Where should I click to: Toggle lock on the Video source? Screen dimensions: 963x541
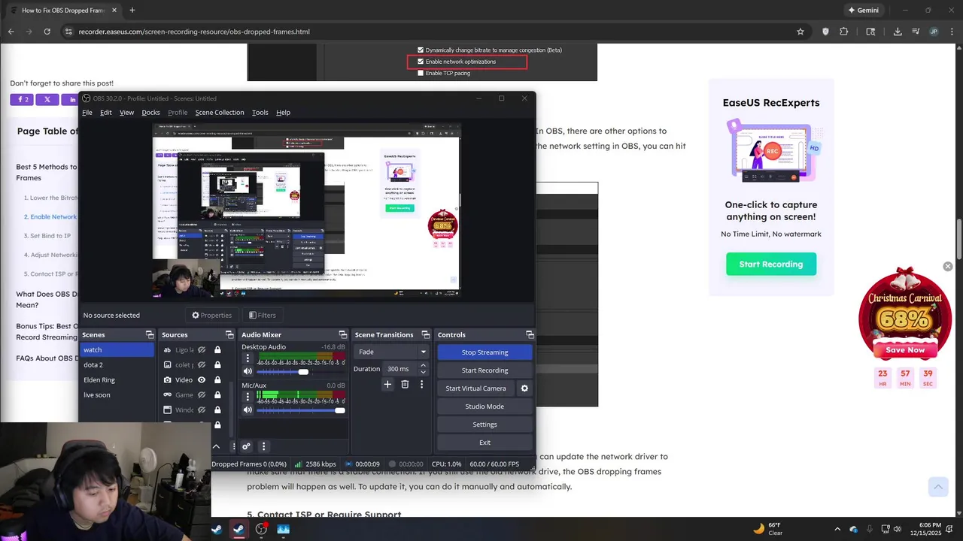point(217,379)
